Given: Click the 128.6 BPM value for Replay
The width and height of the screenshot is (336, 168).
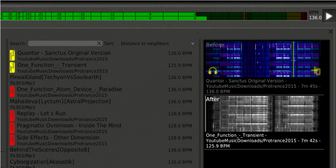Looking at the screenshot, I should 180,114.
